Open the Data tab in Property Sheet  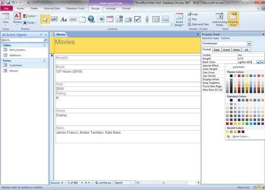[x=217, y=50]
